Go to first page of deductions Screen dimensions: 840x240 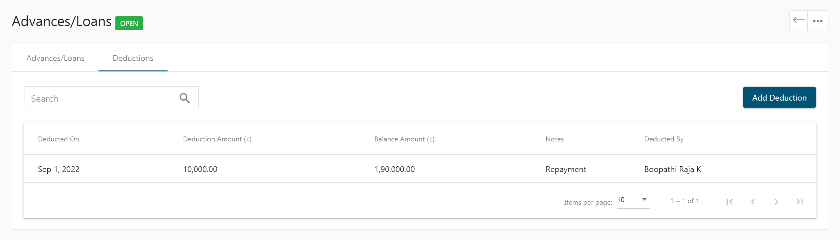click(x=729, y=202)
